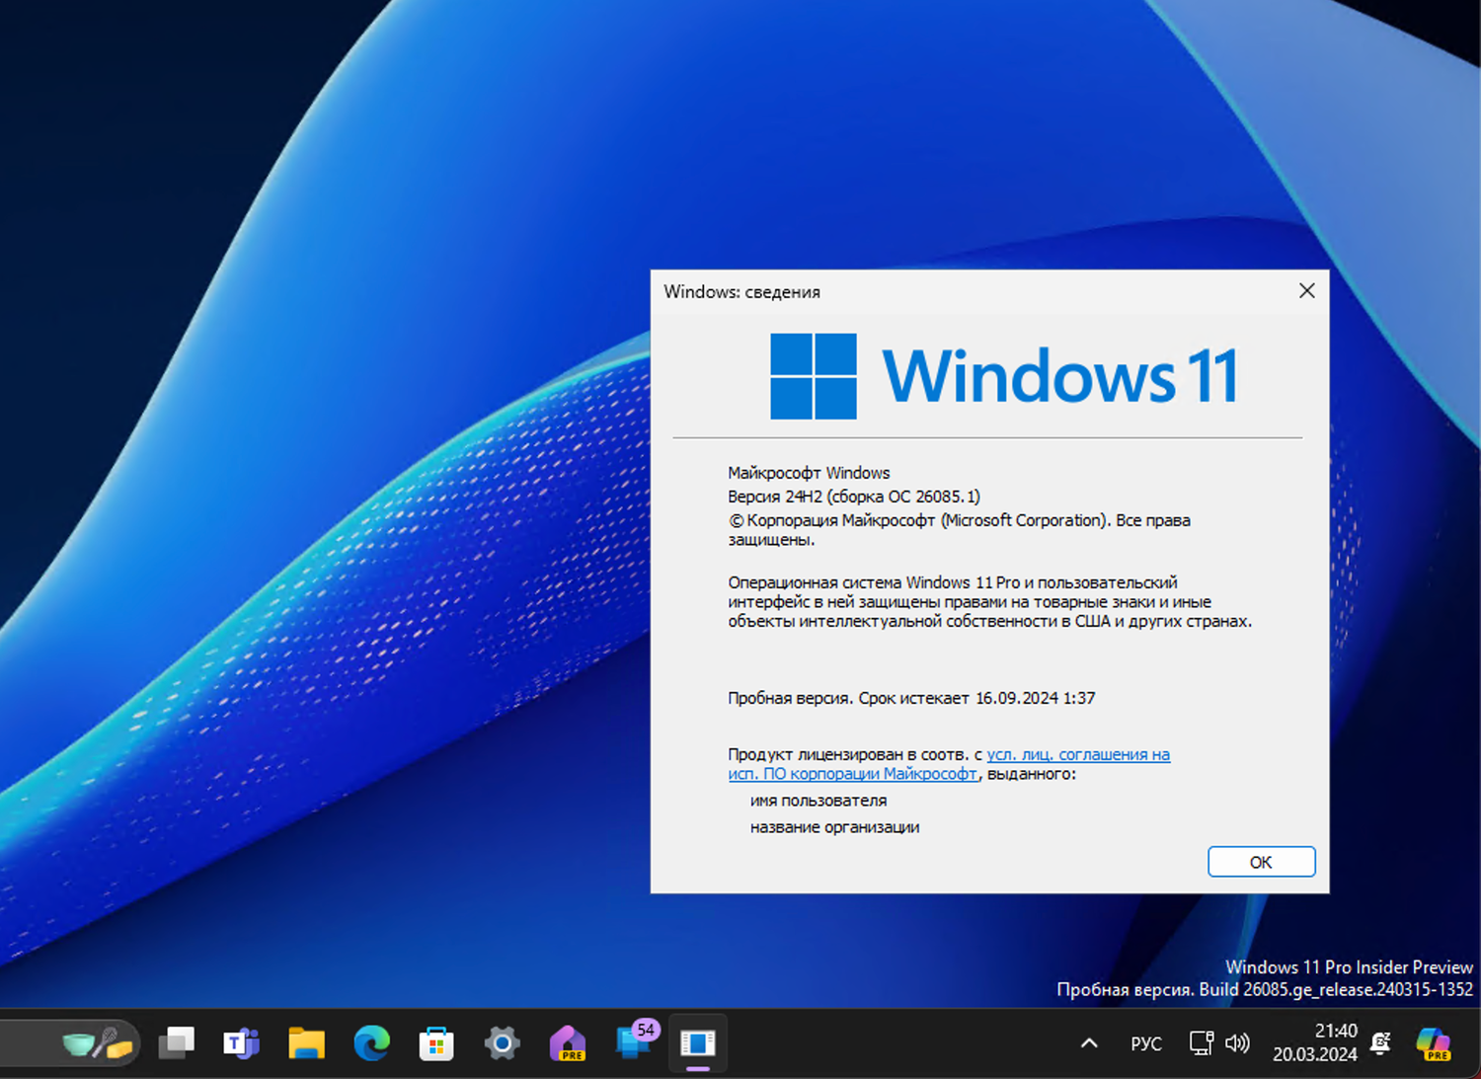Open the chat icon showing 54 notifications
1481x1079 pixels.
point(633,1043)
